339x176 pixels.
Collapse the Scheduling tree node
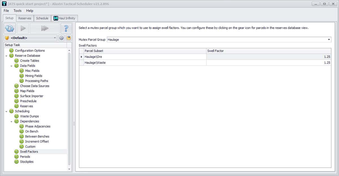pyautogui.click(x=6, y=111)
